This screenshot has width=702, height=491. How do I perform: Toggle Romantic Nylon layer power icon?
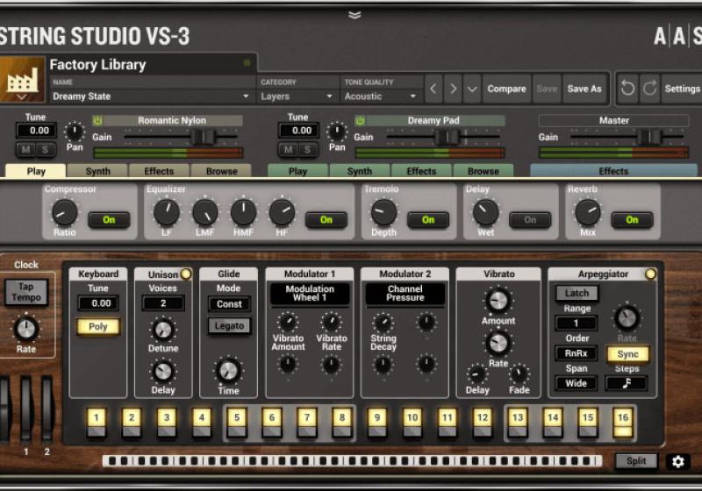coord(97,120)
